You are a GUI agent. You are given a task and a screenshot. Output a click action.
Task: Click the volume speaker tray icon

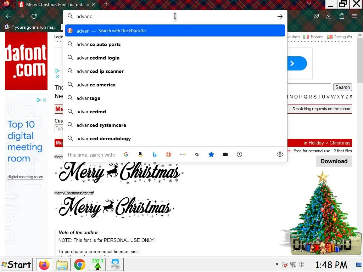(301, 264)
